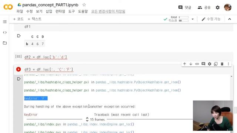Collapse the header with the up chevron

[x=230, y=19]
